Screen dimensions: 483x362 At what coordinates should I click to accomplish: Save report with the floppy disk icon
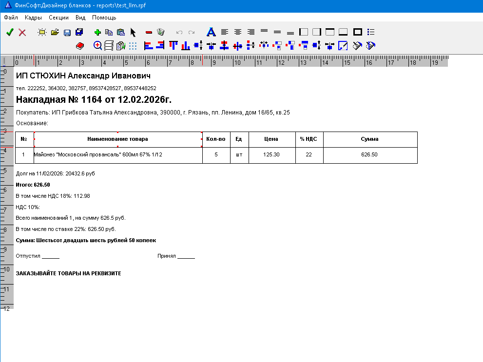pyautogui.click(x=67, y=32)
